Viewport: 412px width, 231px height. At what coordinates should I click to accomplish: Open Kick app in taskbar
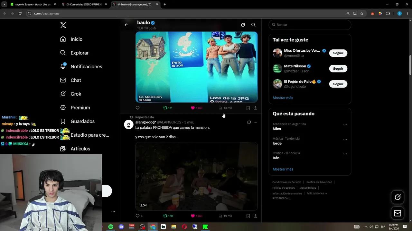coord(205,227)
